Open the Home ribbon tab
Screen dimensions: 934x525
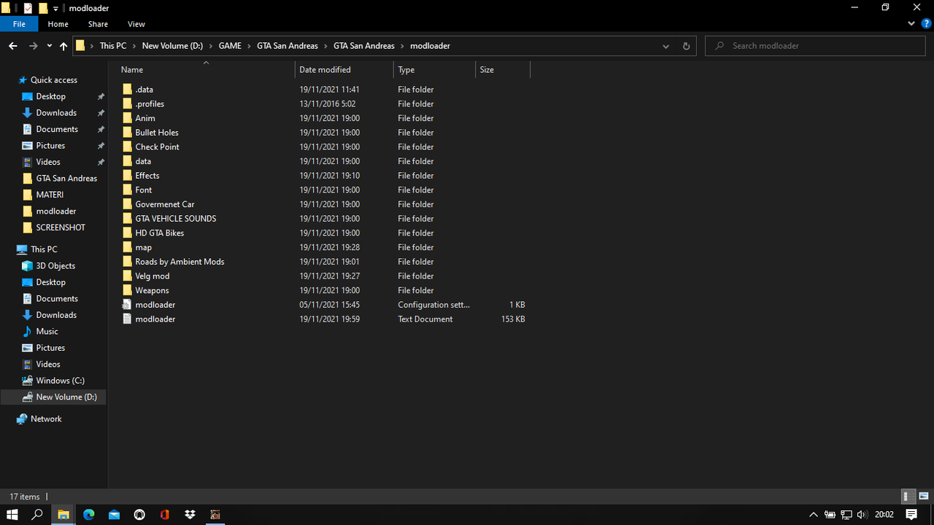(58, 24)
